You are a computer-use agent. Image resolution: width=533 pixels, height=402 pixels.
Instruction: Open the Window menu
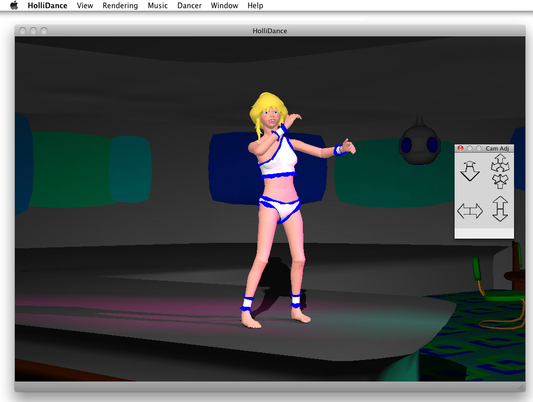[x=224, y=6]
